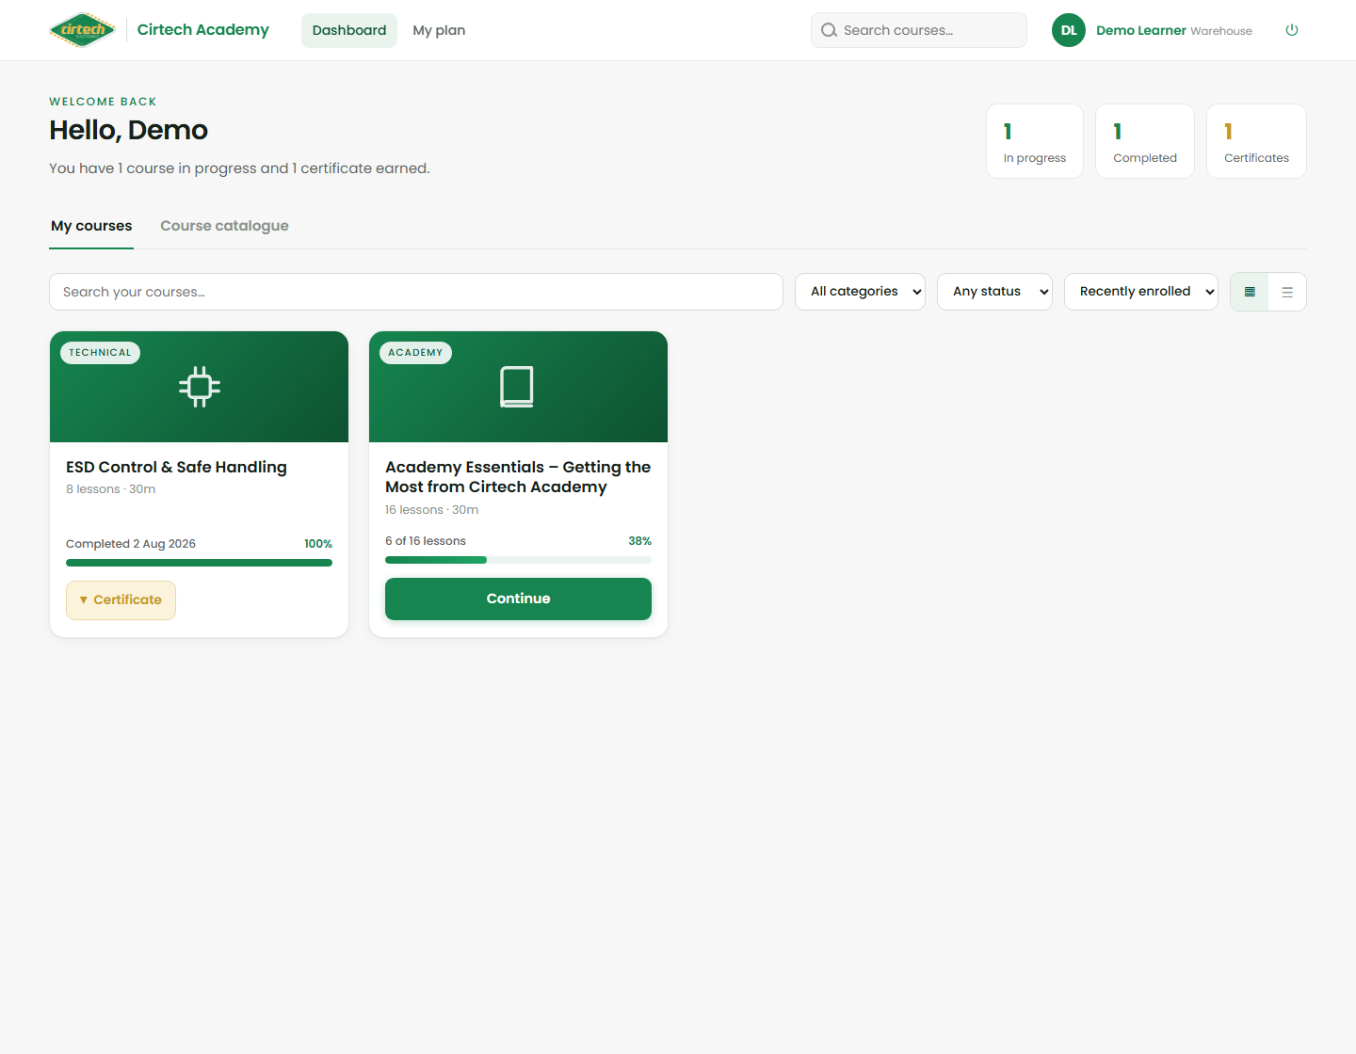This screenshot has width=1356, height=1054.
Task: Click Demo Learner profile name
Action: [x=1141, y=30]
